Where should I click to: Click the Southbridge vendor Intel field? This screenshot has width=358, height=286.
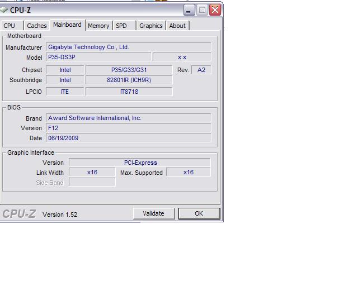[65, 80]
